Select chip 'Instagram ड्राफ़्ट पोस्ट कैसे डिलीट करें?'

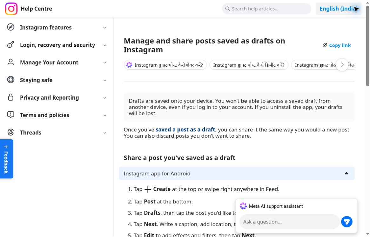(249, 65)
